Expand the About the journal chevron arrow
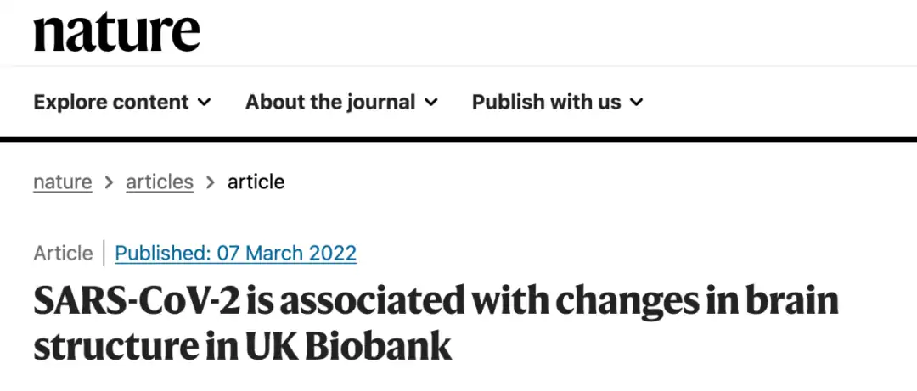 click(431, 103)
